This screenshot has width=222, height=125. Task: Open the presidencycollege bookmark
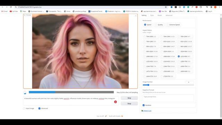79,11
